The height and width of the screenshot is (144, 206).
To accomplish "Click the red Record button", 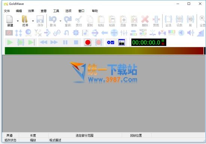I will (x=88, y=42).
